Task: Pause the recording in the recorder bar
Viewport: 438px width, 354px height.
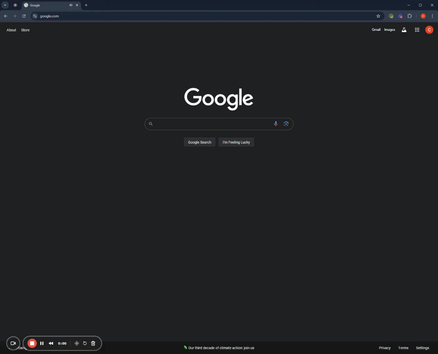Action: tap(42, 343)
